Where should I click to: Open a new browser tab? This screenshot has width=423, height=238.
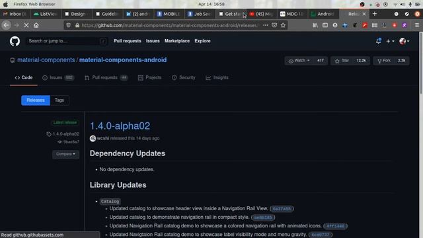[375, 14]
